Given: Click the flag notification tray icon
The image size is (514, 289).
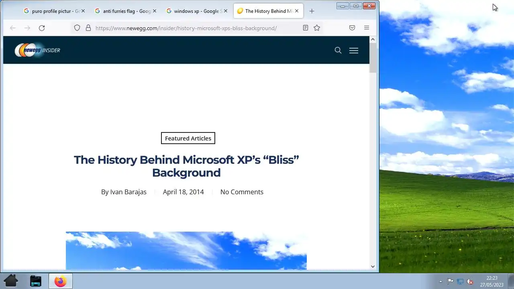Looking at the screenshot, I should [450, 281].
